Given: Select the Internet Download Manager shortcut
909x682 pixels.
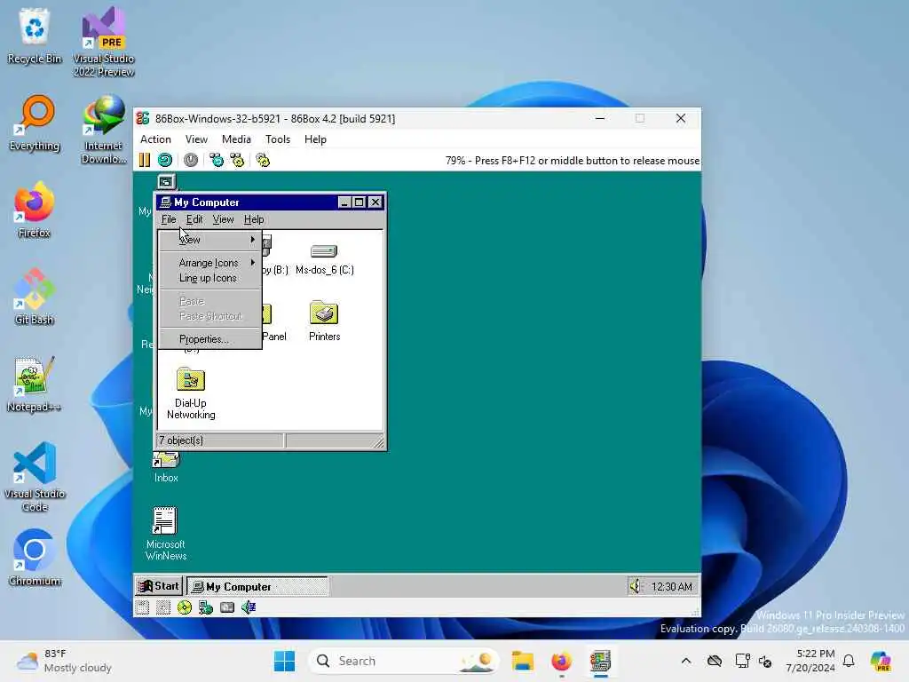Looking at the screenshot, I should (104, 129).
